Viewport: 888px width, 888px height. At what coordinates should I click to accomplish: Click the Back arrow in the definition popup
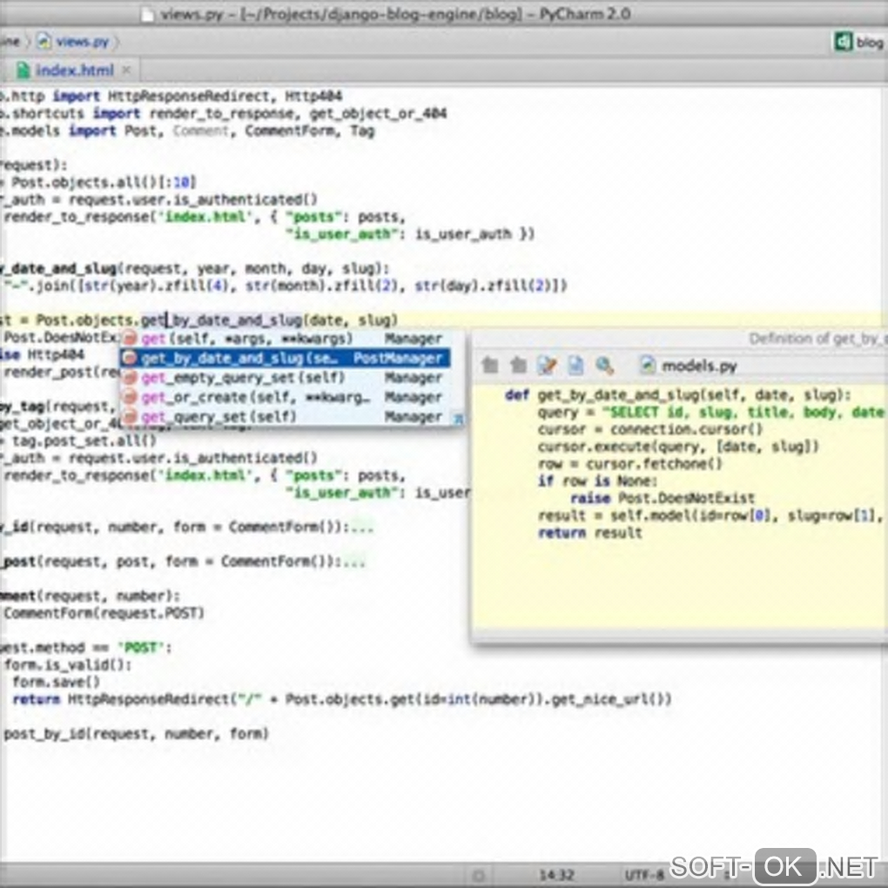[490, 366]
